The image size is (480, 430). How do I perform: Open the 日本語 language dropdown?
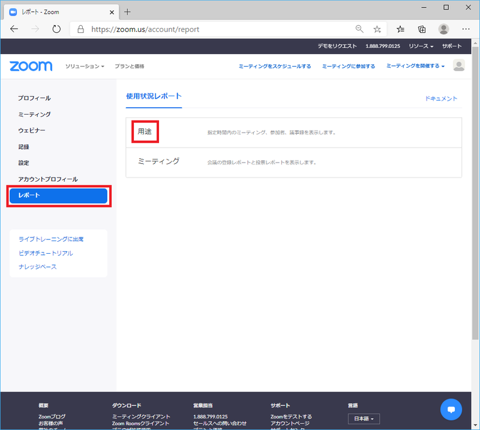click(x=364, y=419)
